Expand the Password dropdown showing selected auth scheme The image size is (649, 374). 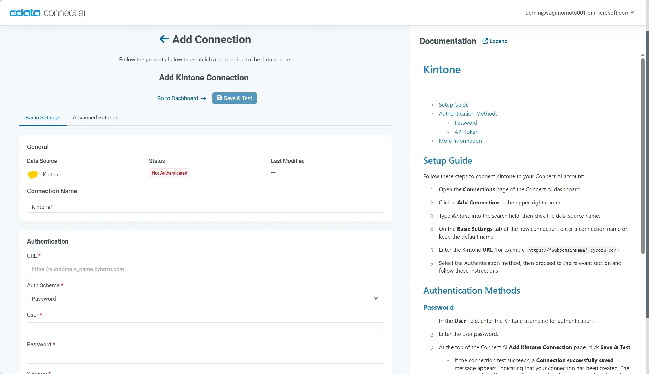pos(375,298)
